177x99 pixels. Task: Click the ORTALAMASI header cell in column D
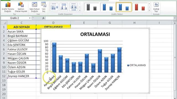(x=53, y=27)
